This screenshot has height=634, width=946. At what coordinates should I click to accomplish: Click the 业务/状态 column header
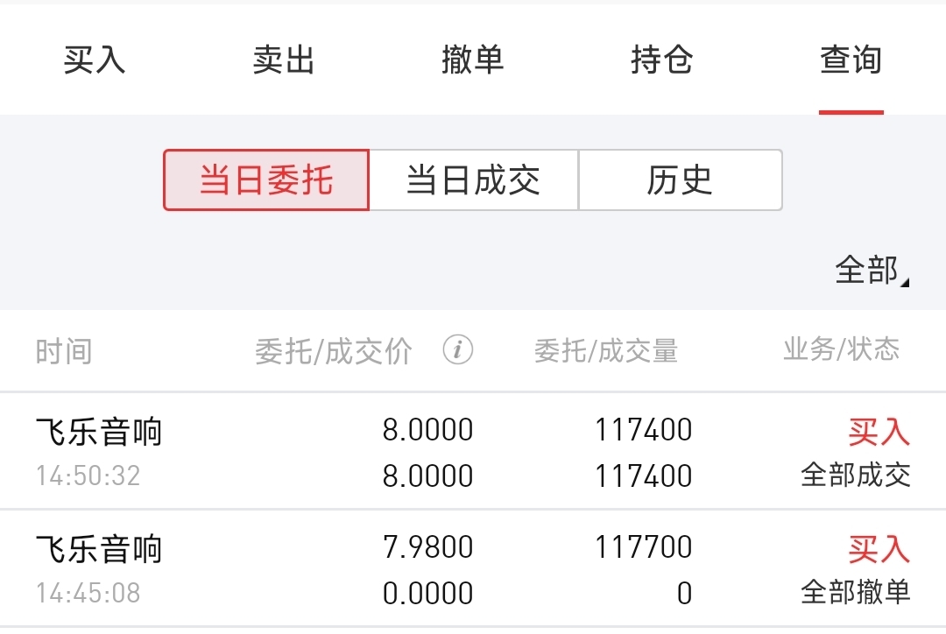tap(841, 349)
